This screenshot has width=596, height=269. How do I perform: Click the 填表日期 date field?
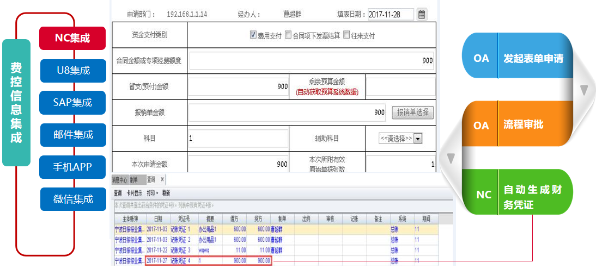(391, 15)
